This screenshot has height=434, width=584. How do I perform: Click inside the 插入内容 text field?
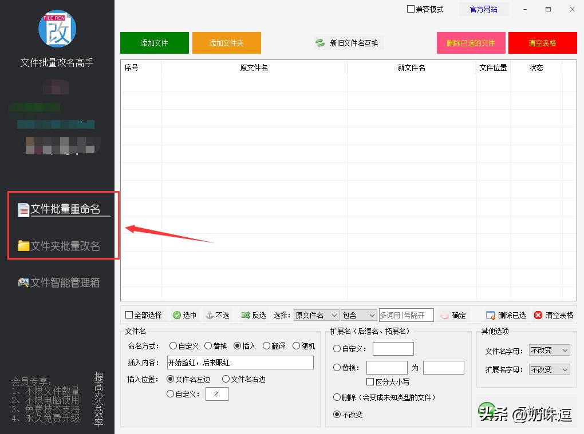240,363
